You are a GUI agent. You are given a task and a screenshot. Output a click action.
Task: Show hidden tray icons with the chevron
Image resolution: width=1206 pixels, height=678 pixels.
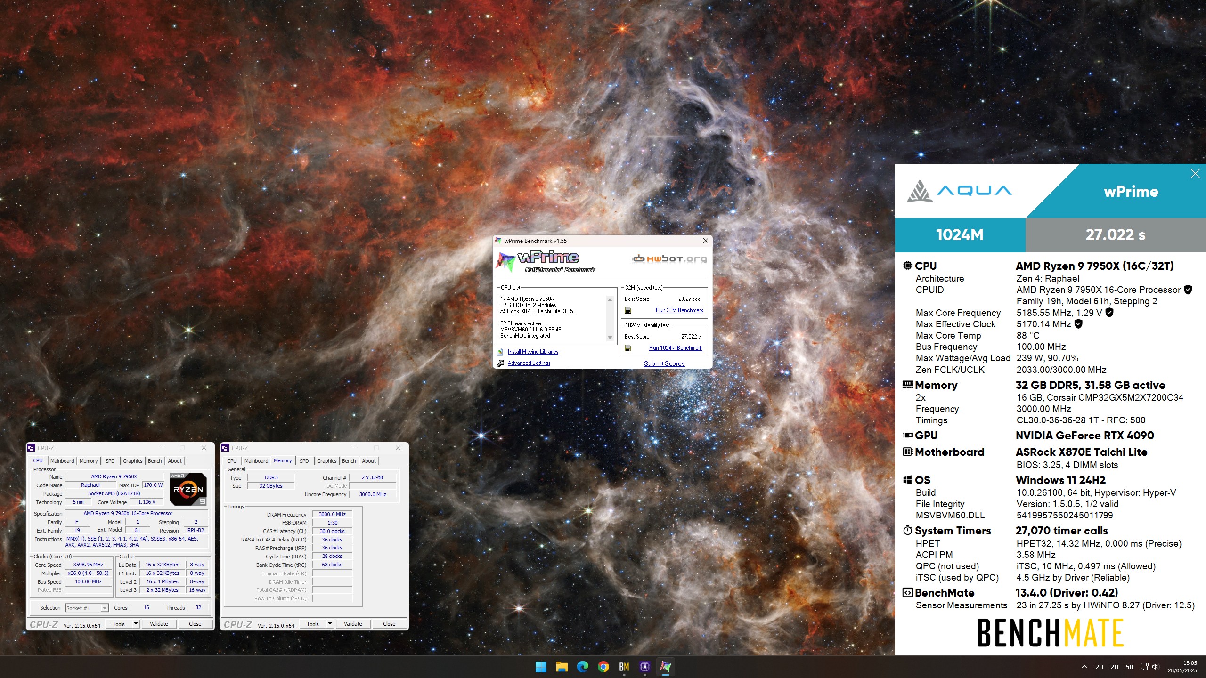[1084, 667]
